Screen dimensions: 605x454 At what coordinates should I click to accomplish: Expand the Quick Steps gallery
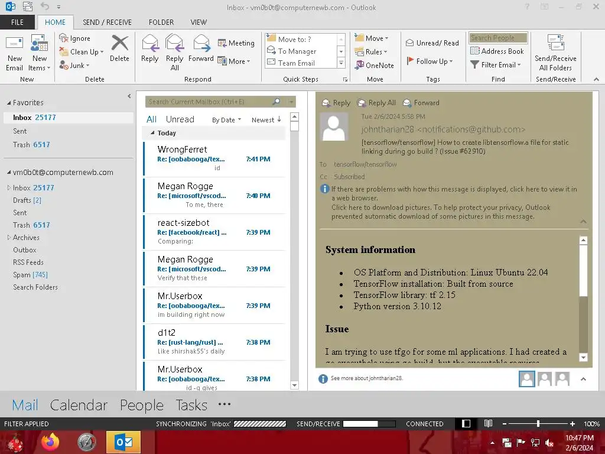coord(341,63)
